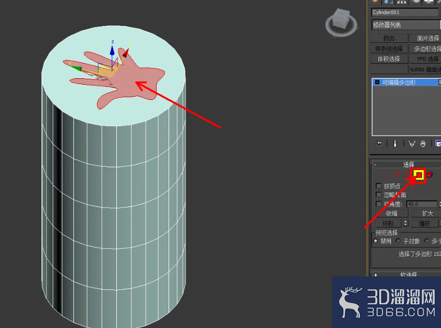Select Vertex sub-object level icon
441x328 pixels.
tap(386, 175)
